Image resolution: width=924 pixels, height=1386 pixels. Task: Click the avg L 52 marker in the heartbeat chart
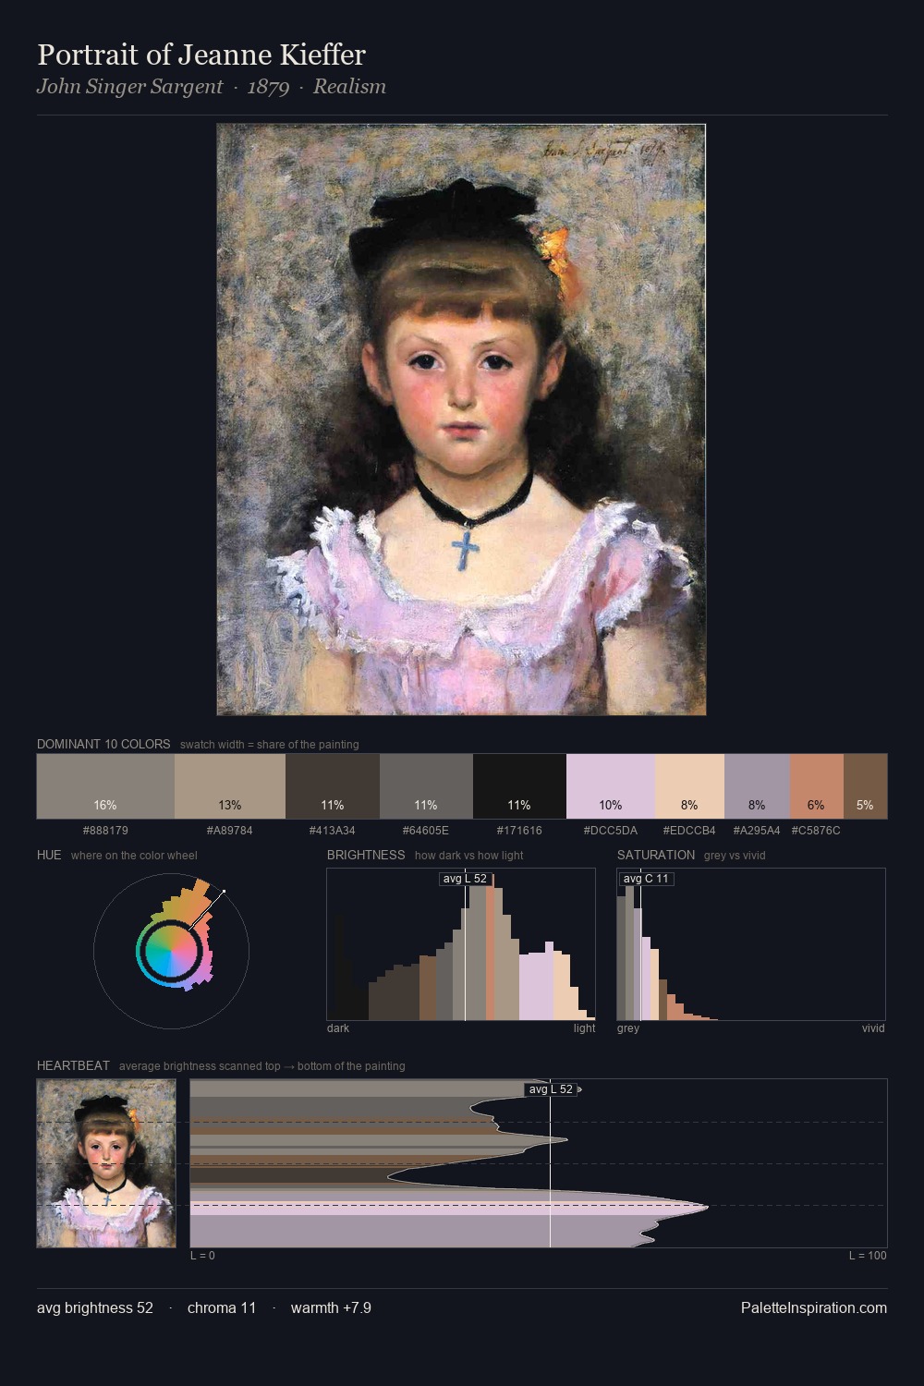click(551, 1089)
